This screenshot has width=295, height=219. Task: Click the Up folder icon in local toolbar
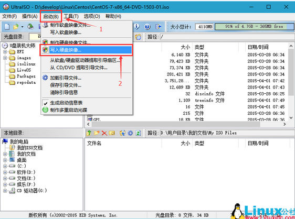click(89, 133)
